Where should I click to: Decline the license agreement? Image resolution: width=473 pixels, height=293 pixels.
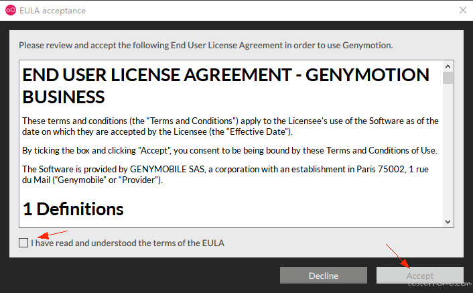pos(324,275)
